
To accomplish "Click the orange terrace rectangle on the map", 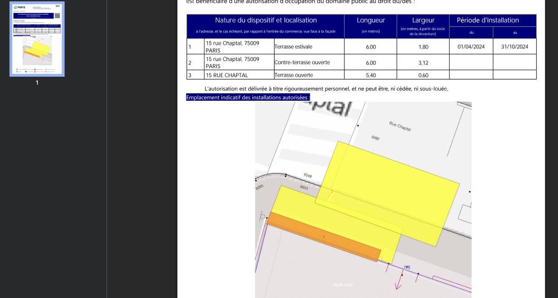I will click(324, 237).
